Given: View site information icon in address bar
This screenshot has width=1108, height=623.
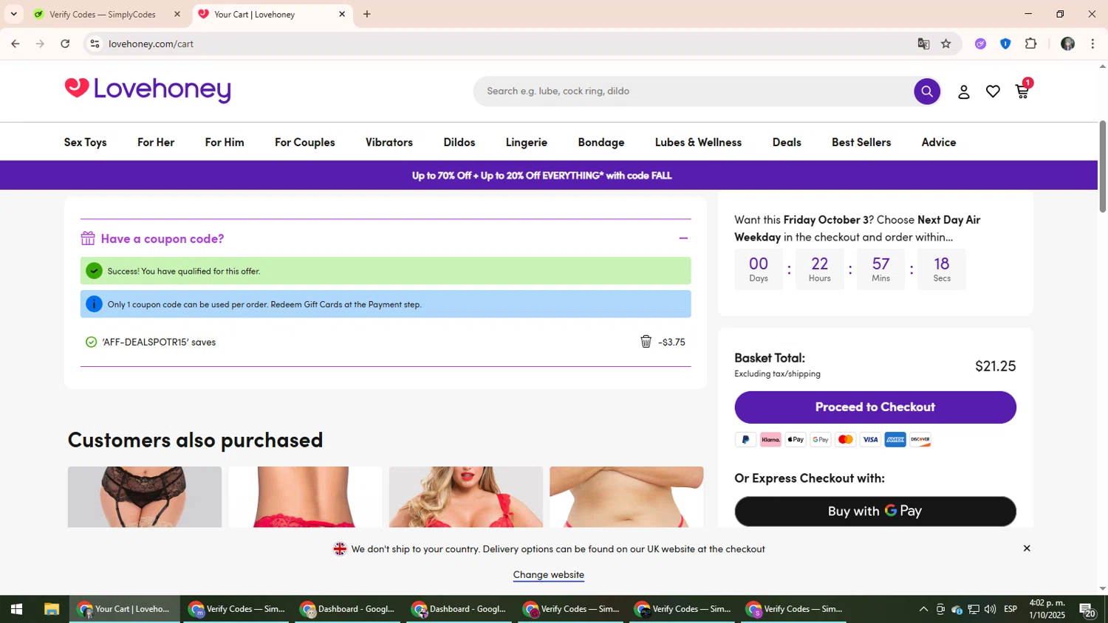Looking at the screenshot, I should click(95, 44).
